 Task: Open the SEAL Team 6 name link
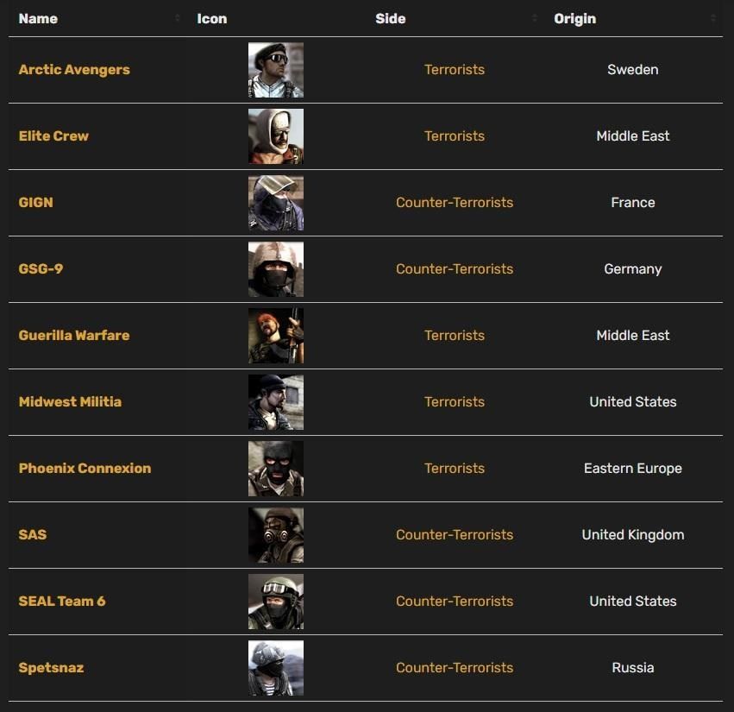(62, 602)
